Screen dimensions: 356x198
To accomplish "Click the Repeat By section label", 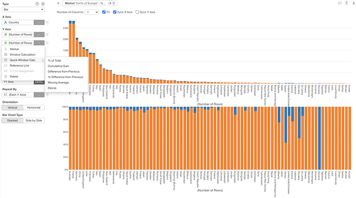I will (10, 89).
